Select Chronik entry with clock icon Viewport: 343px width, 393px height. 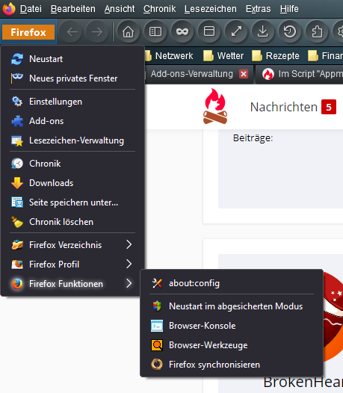point(72,164)
